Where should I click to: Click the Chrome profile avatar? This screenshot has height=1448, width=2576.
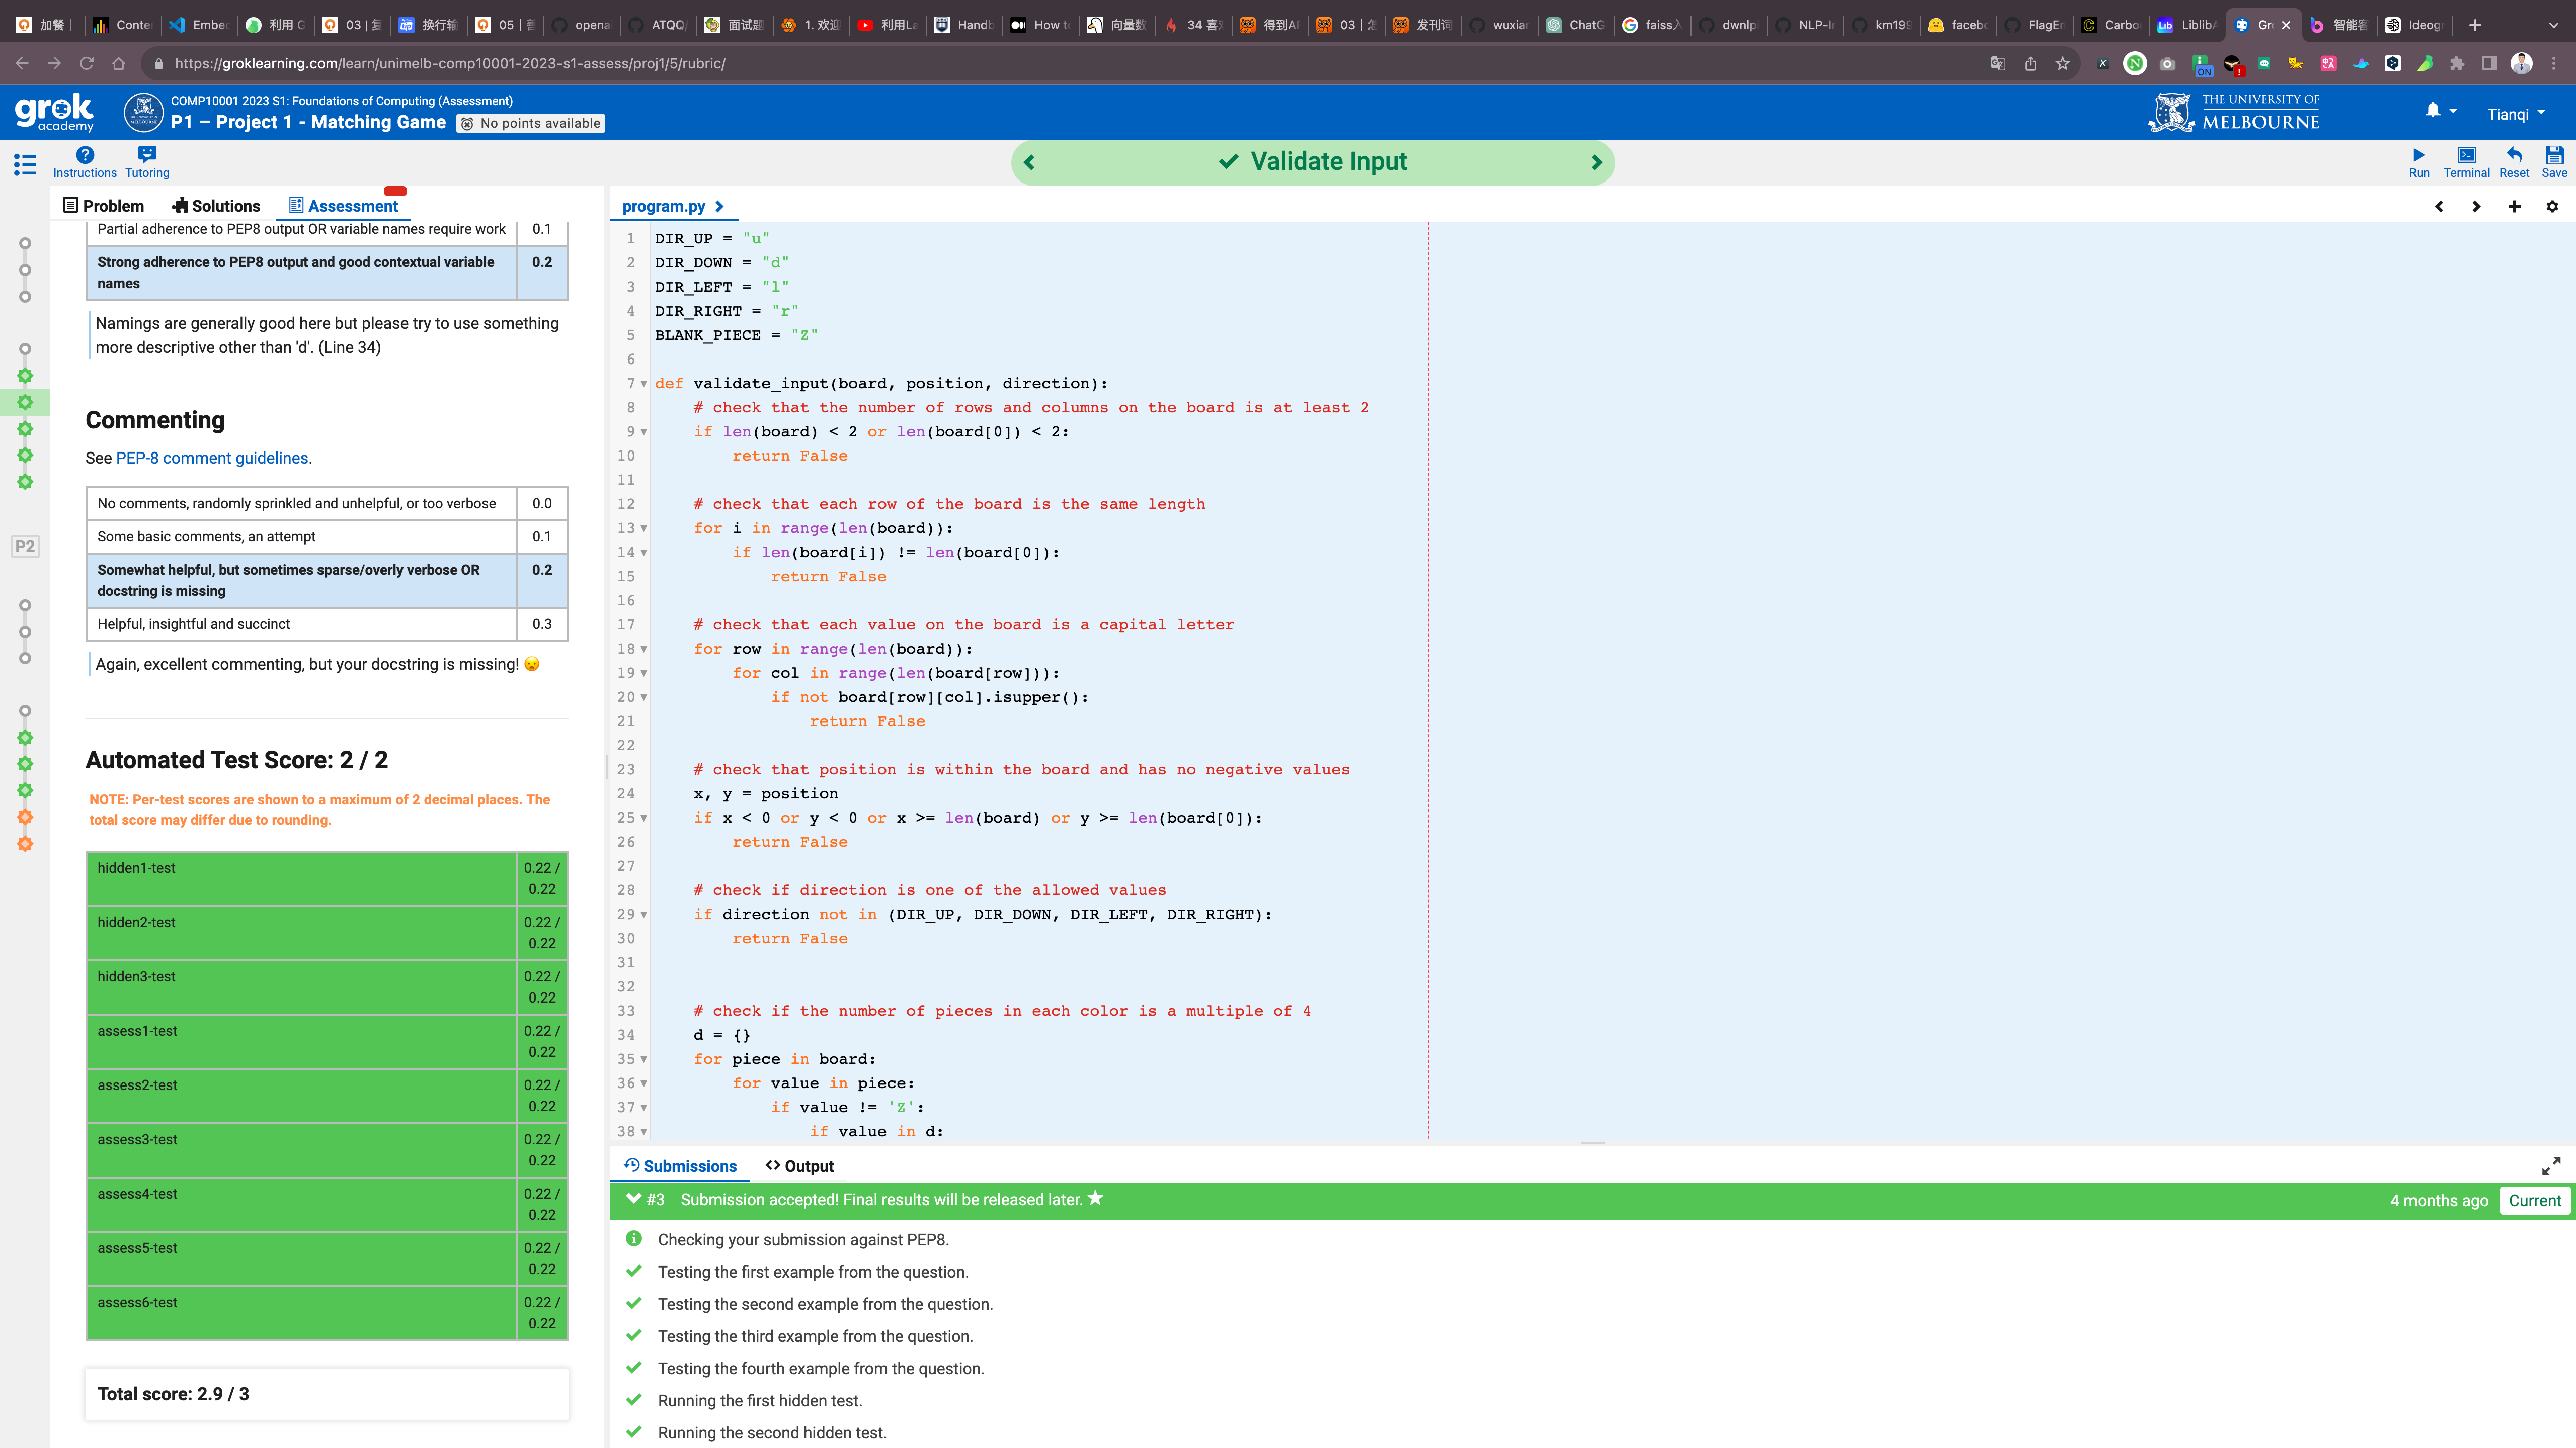coord(2521,64)
